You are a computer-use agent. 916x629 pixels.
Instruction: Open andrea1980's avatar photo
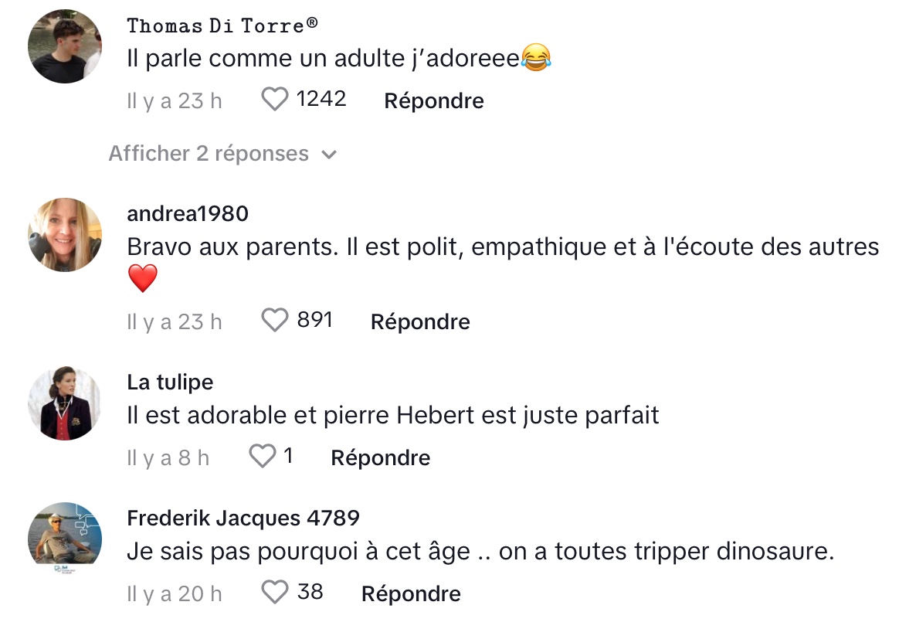click(x=65, y=235)
